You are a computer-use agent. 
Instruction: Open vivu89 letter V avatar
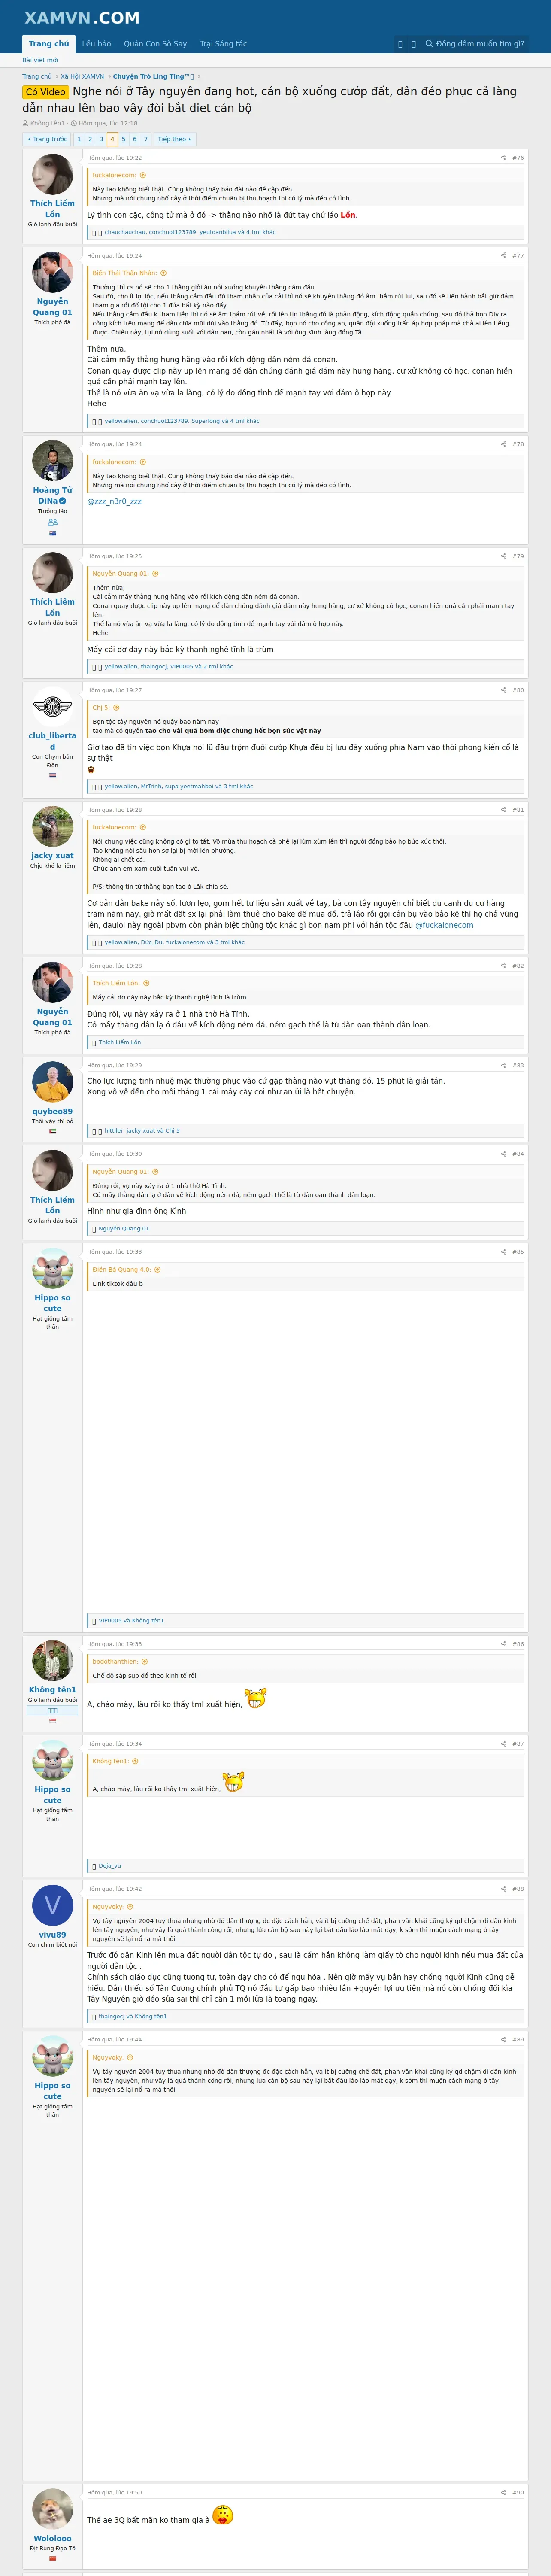tap(52, 1906)
